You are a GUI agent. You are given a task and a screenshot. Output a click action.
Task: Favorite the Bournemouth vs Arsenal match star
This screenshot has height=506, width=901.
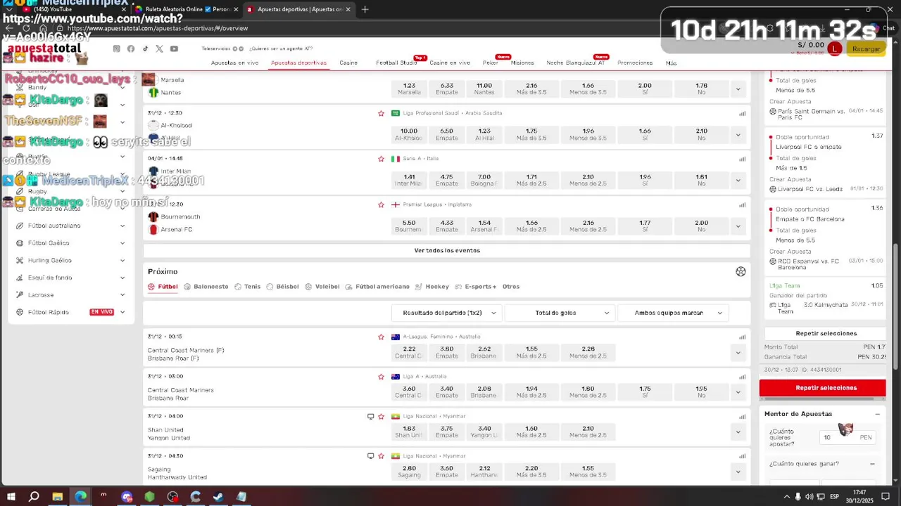coord(381,205)
